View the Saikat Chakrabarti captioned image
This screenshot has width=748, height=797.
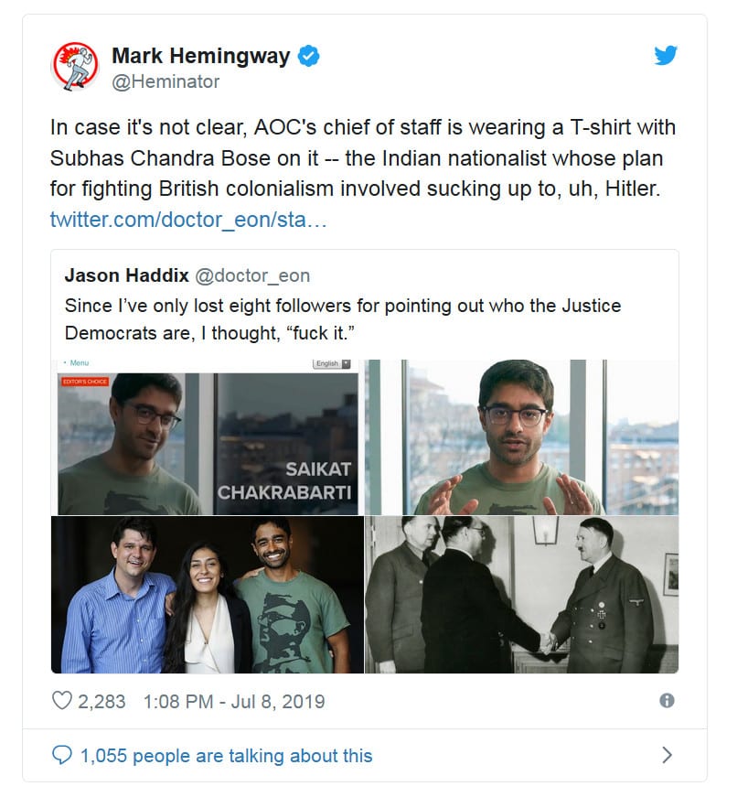click(208, 437)
